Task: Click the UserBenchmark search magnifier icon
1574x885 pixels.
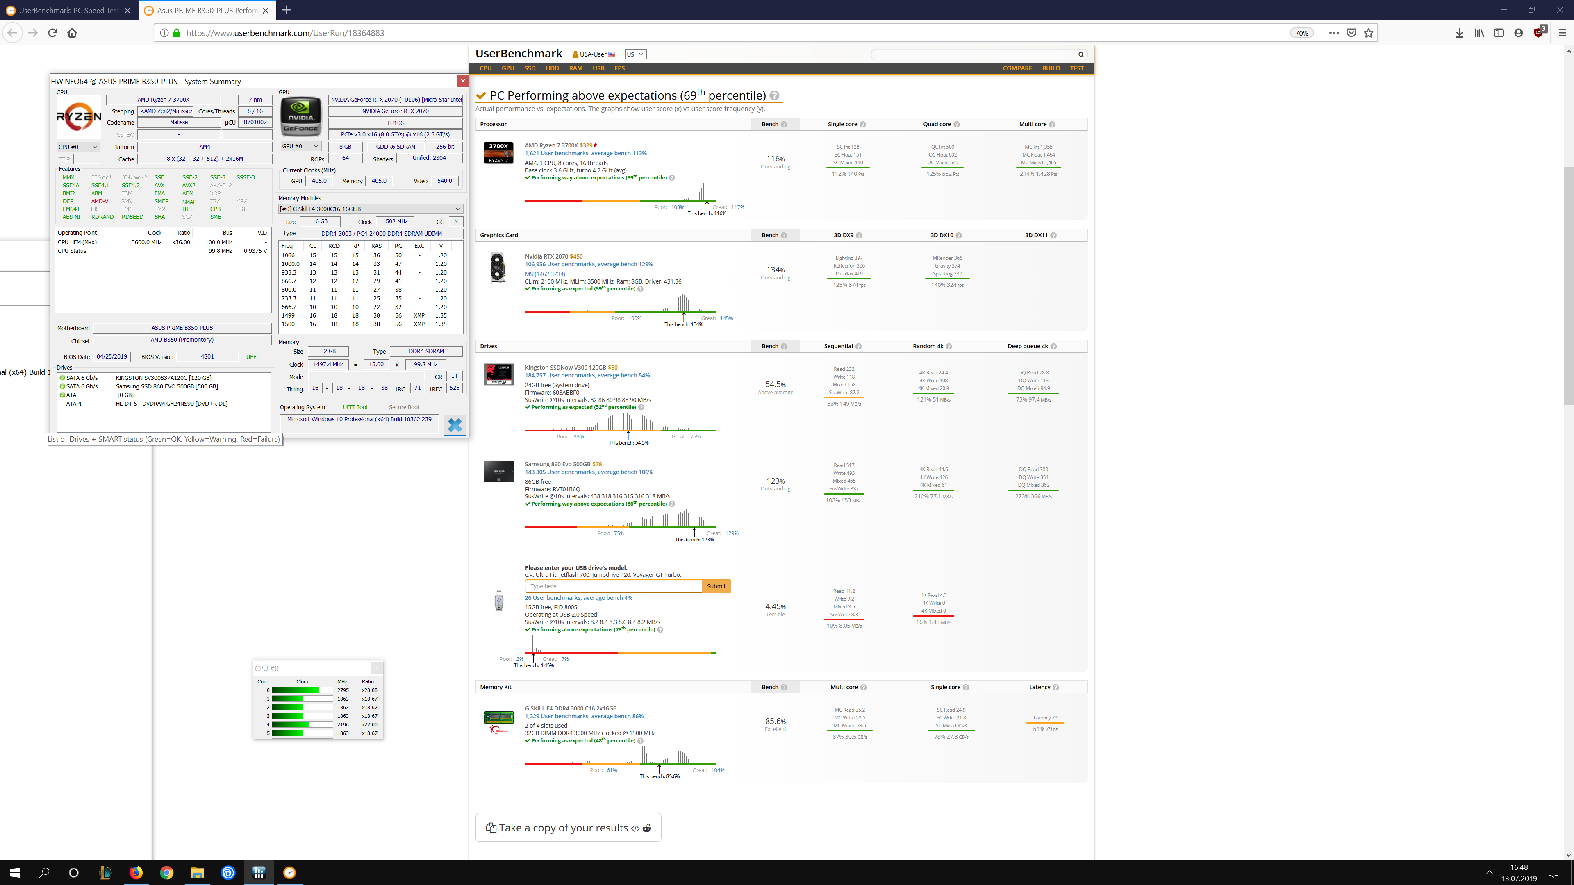Action: pyautogui.click(x=1080, y=54)
